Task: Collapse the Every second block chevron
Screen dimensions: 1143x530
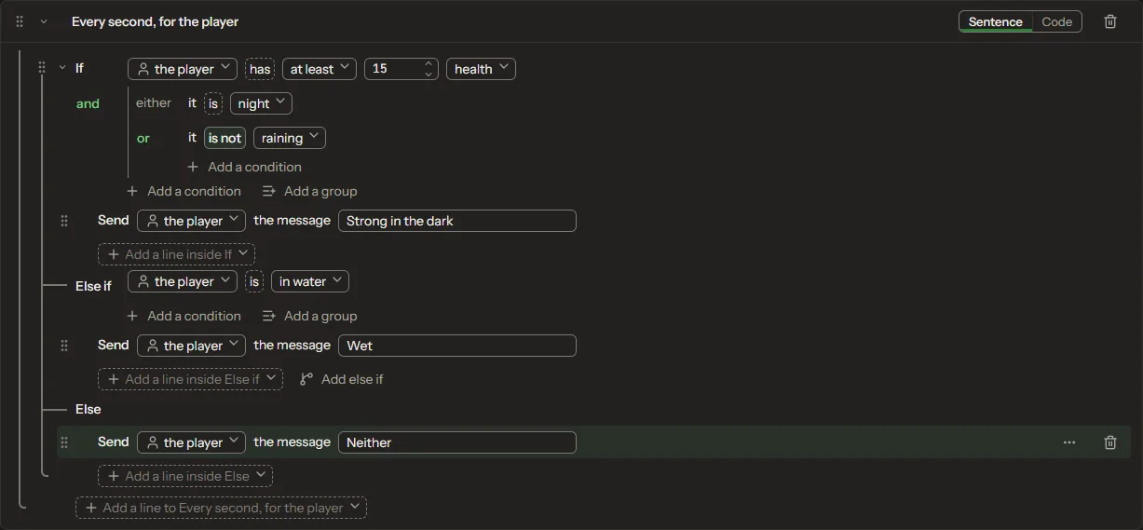Action: pyautogui.click(x=43, y=21)
